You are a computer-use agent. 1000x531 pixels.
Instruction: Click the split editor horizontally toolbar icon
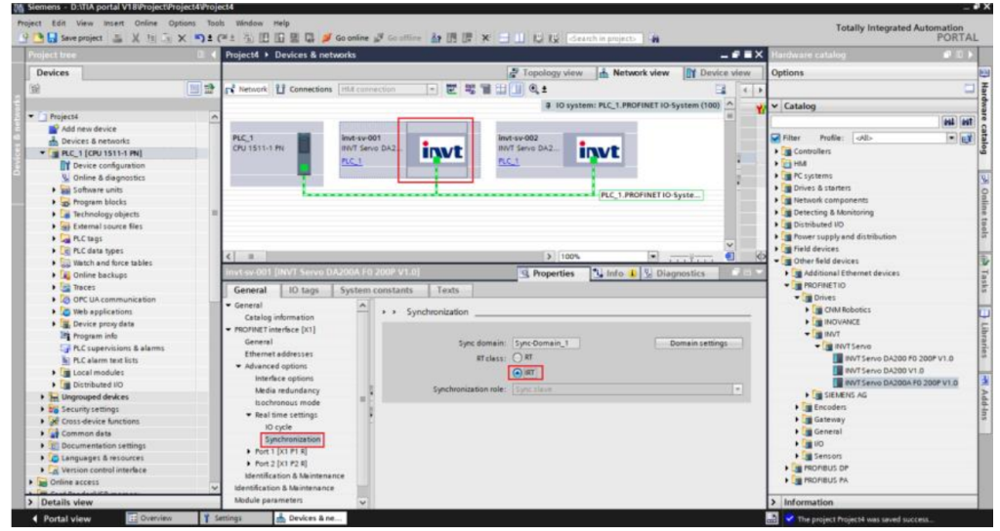coord(504,38)
